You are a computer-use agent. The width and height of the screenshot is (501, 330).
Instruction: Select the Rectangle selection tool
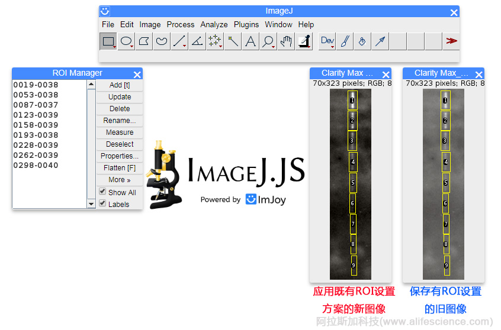pos(108,41)
